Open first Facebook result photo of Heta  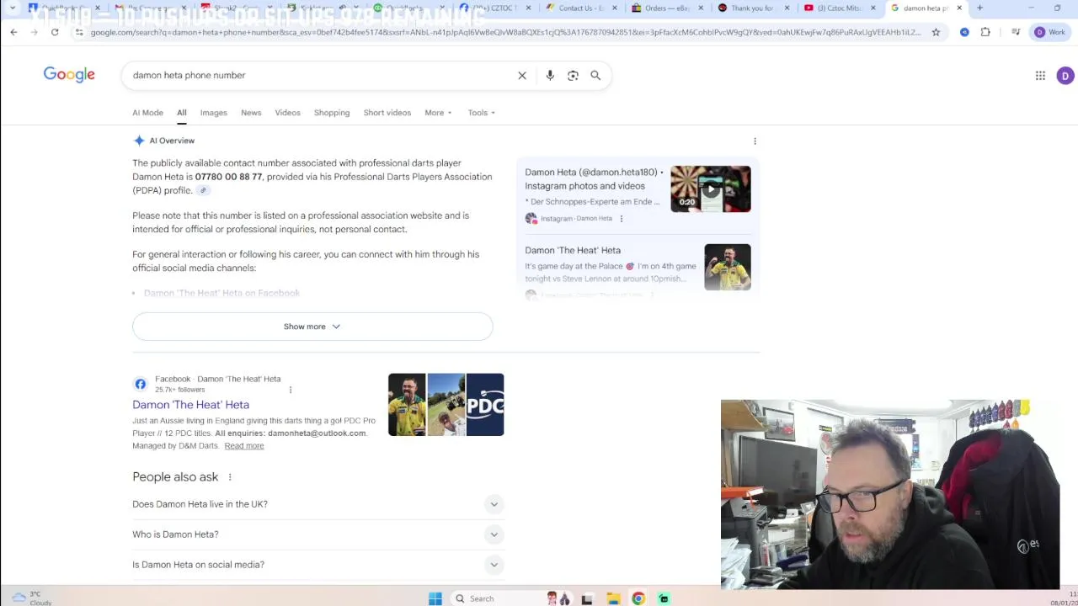[x=407, y=405]
